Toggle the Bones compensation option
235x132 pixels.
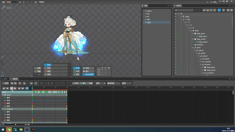pos(88,68)
